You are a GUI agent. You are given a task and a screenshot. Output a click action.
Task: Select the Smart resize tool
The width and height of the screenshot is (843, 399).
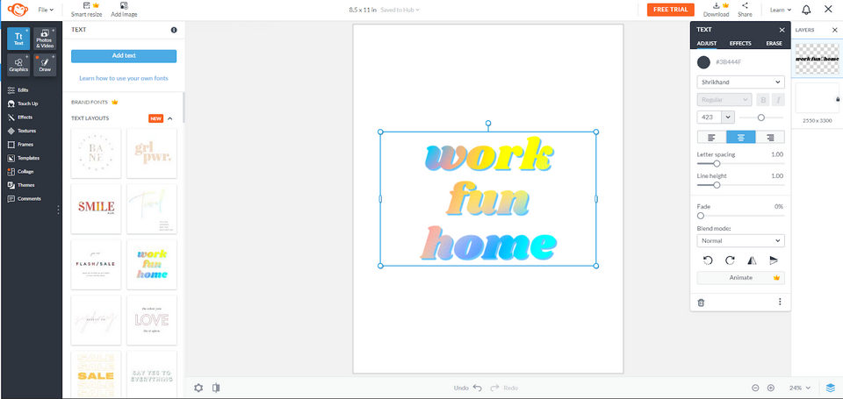point(87,10)
